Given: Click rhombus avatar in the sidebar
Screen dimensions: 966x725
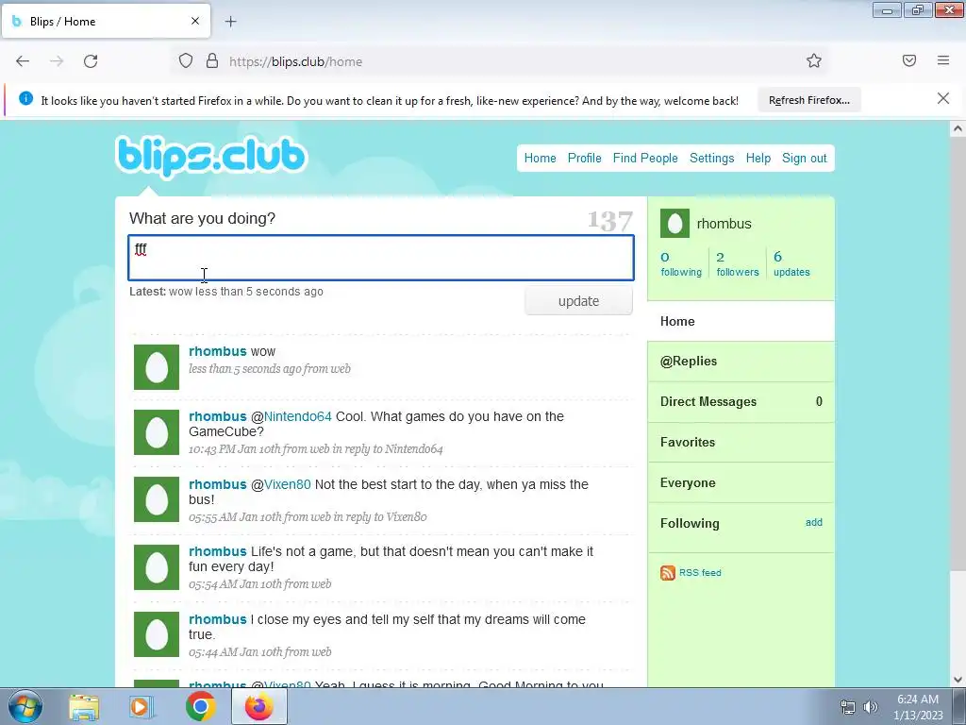Looking at the screenshot, I should 675,223.
